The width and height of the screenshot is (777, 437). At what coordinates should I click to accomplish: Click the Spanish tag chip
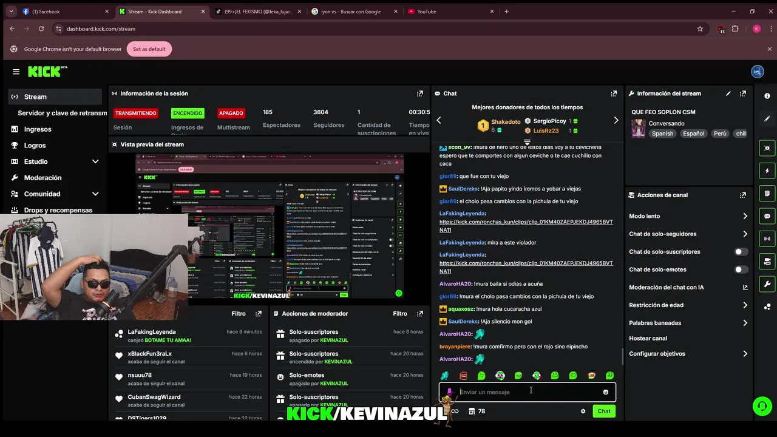(x=662, y=134)
